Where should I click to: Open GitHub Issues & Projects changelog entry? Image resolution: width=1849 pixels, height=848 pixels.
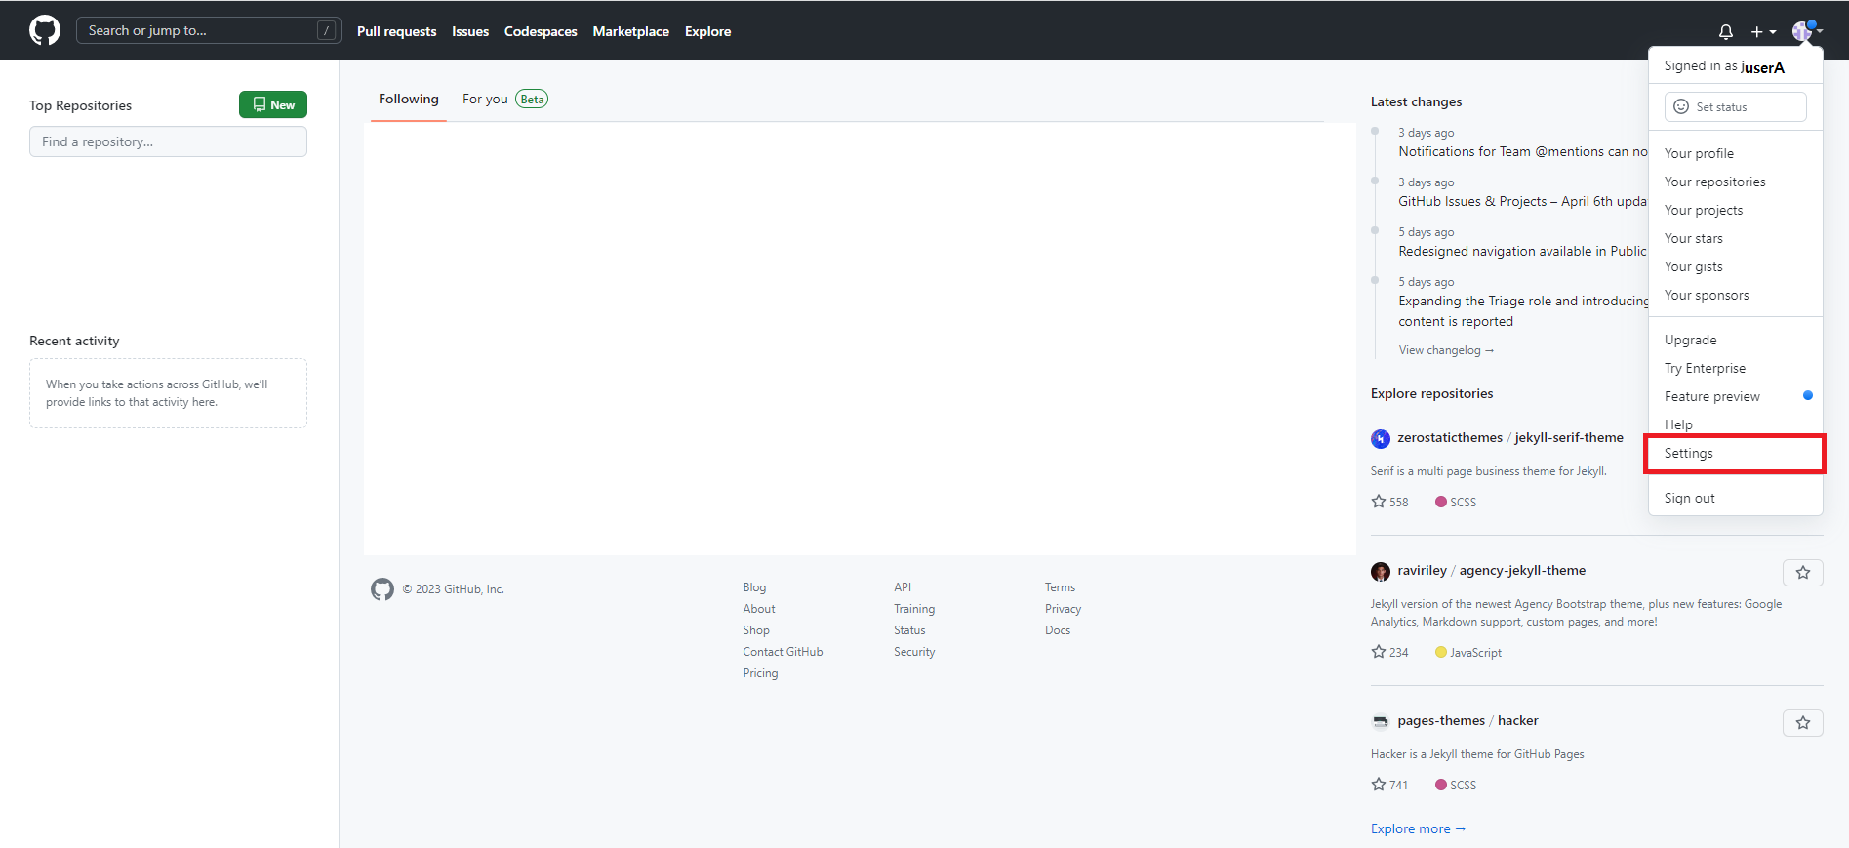tap(1522, 201)
